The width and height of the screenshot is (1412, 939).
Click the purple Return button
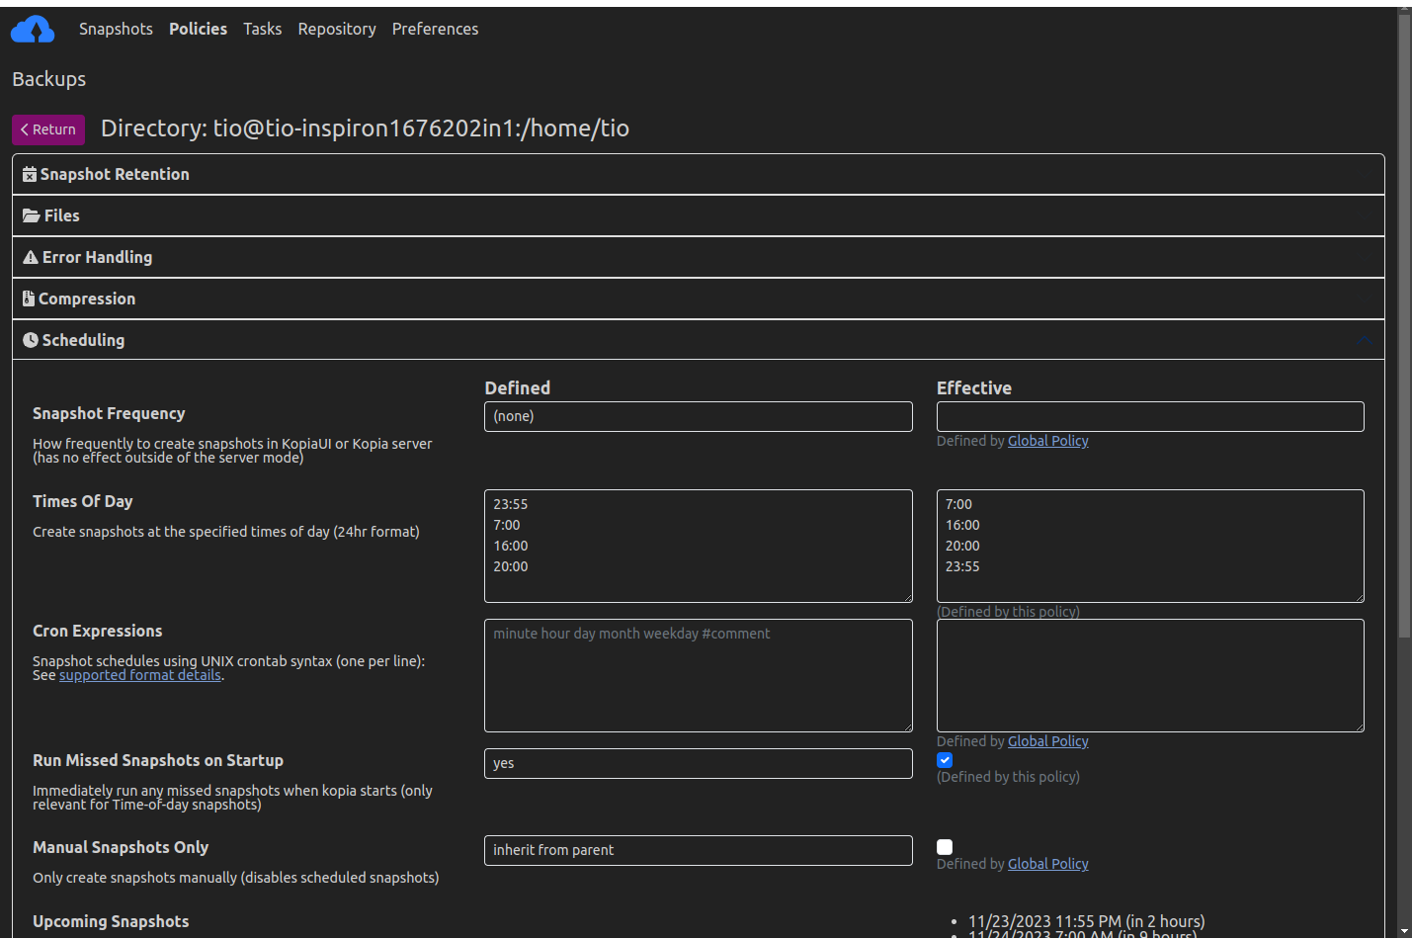48,129
